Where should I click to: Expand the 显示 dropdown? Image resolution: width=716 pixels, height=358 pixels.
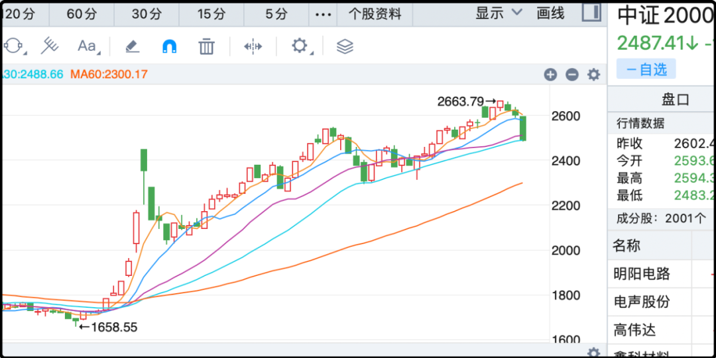coord(499,13)
